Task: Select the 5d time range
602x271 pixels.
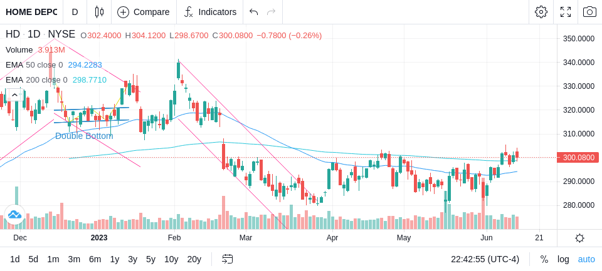Action: [33, 260]
